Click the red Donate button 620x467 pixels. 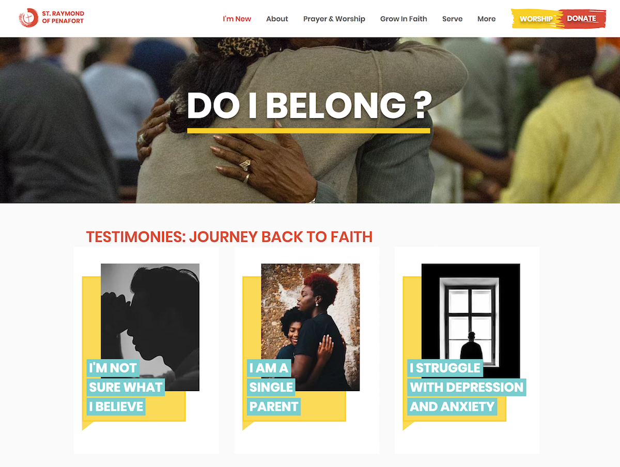coord(582,19)
